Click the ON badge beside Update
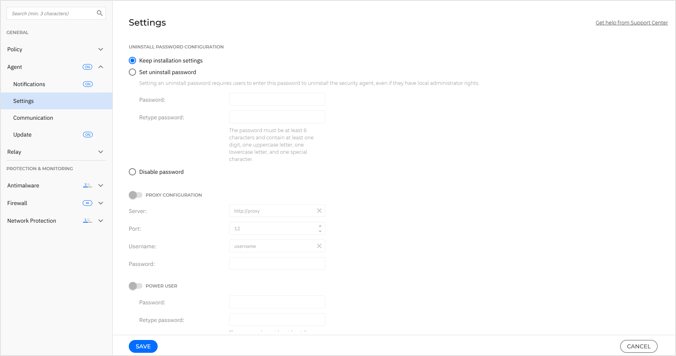The height and width of the screenshot is (356, 676). coord(87,135)
